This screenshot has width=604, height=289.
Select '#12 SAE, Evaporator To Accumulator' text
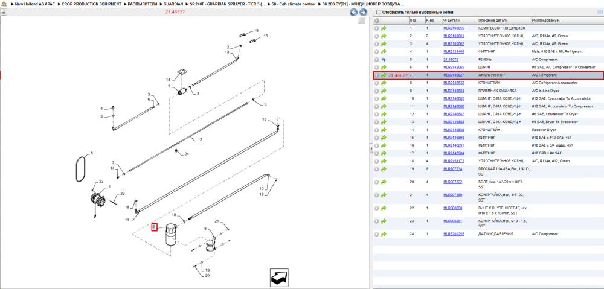[x=561, y=98]
